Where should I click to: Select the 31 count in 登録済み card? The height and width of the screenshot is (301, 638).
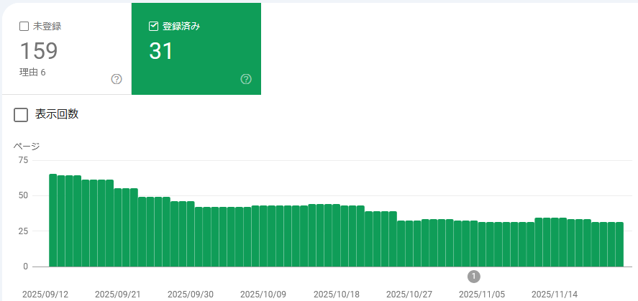click(x=161, y=51)
